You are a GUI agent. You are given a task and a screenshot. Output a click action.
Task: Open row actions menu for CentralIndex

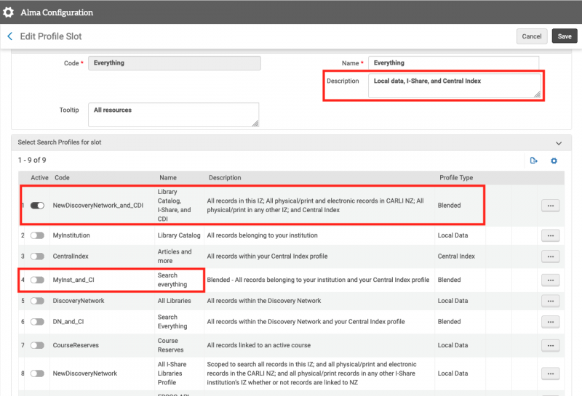pos(551,256)
